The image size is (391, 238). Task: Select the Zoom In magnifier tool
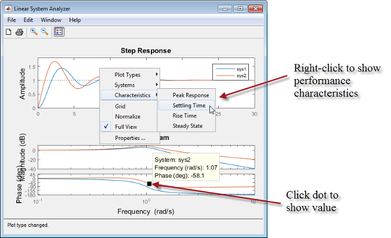point(34,32)
